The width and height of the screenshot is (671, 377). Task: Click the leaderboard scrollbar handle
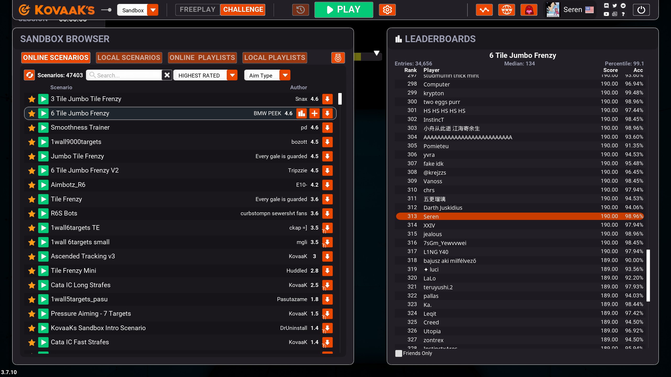[648, 275]
